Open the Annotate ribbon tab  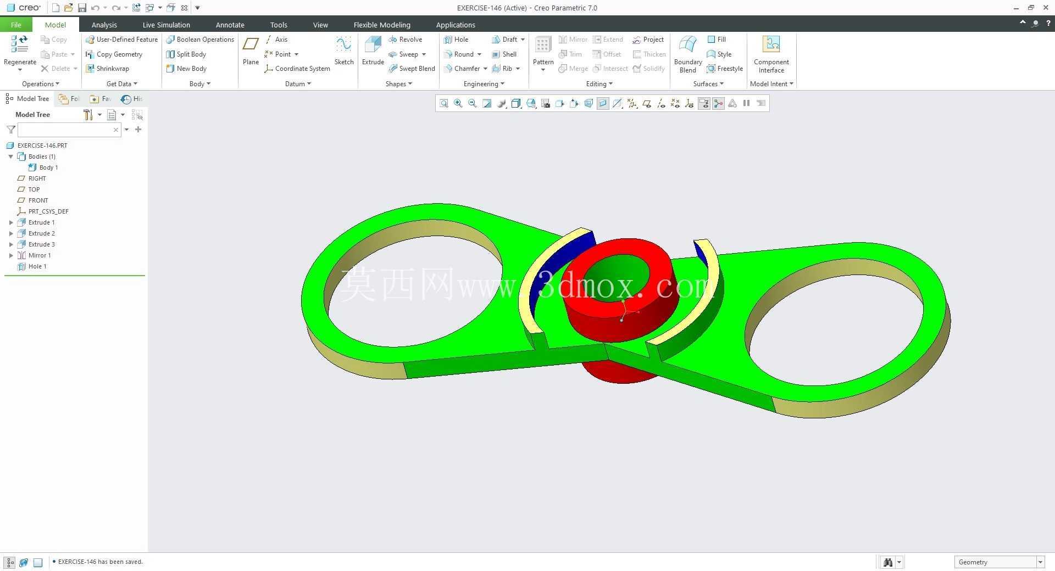[230, 25]
